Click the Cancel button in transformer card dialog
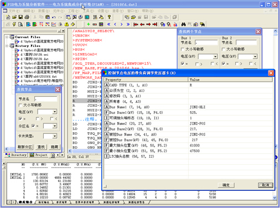This screenshot has height=208, width=280. 266,185
